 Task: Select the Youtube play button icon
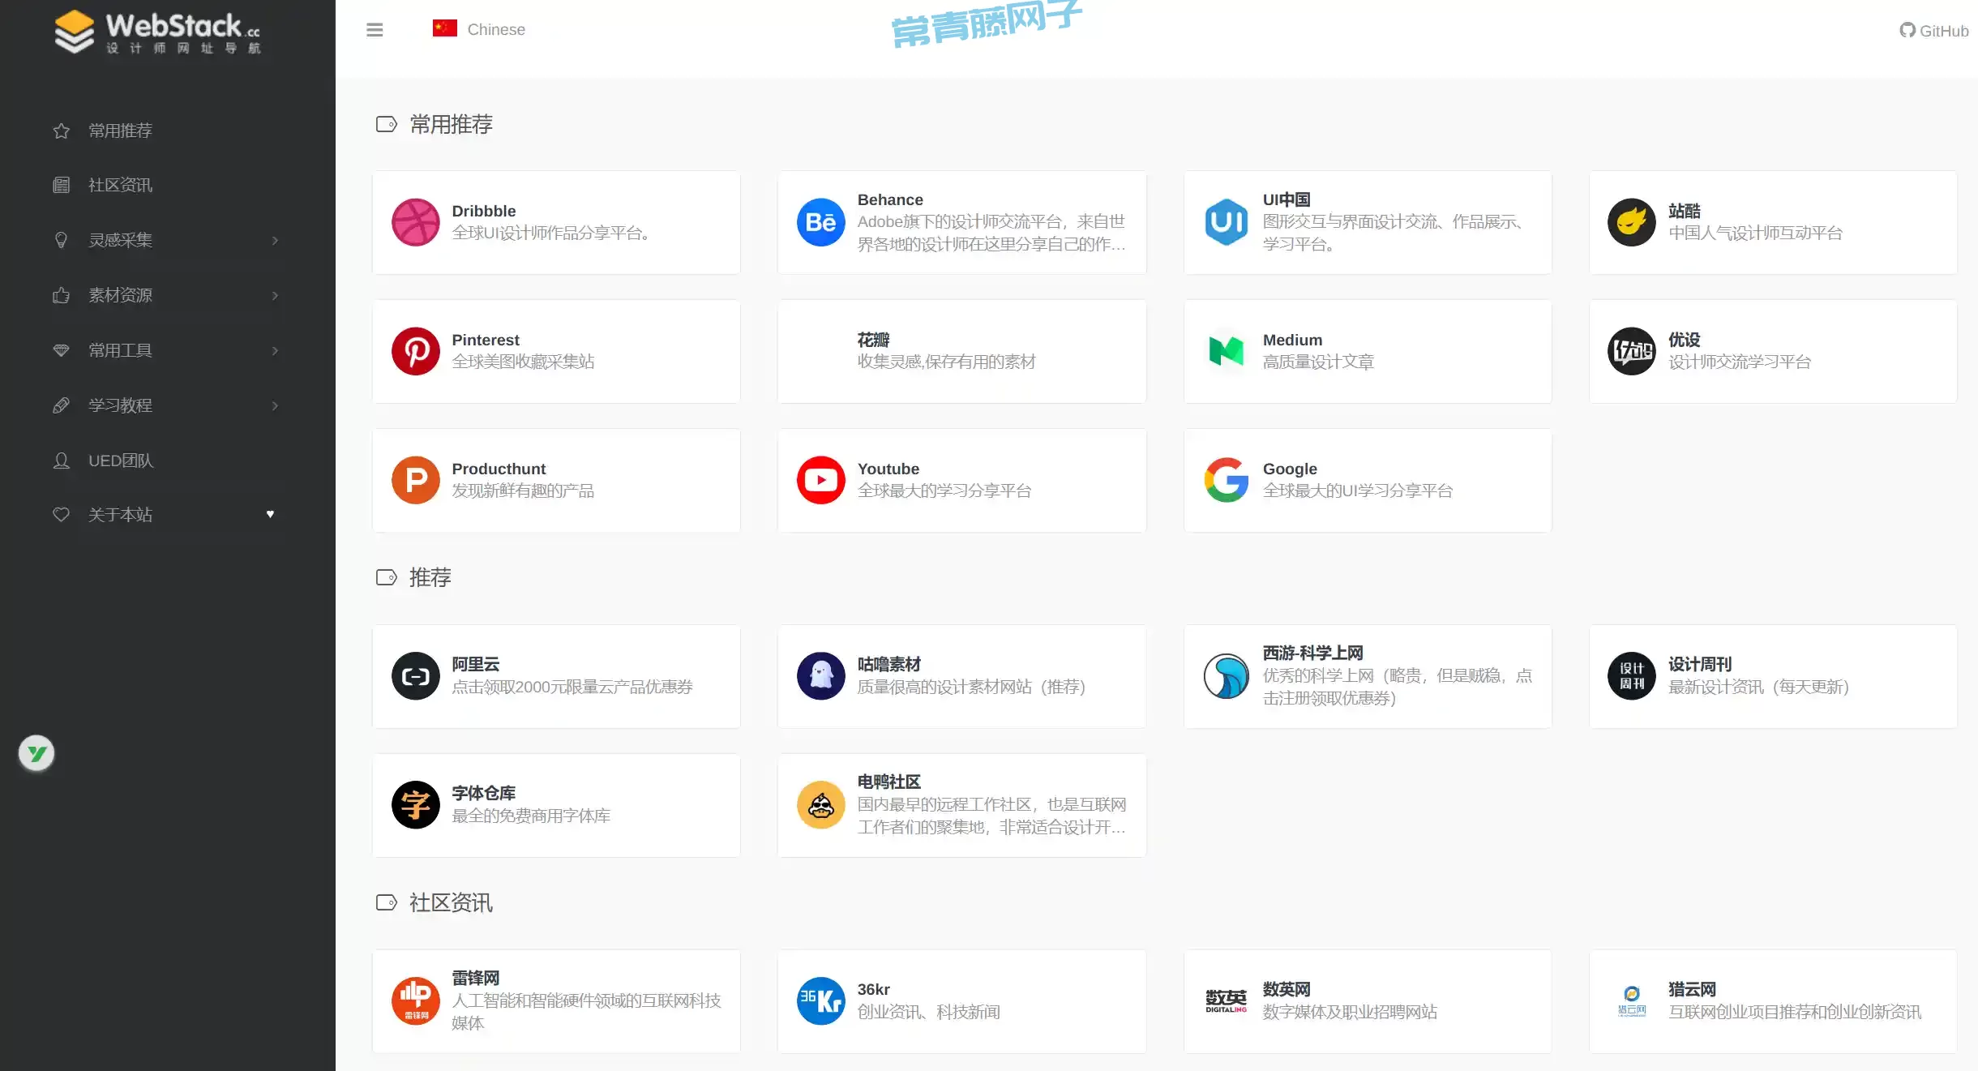[820, 480]
